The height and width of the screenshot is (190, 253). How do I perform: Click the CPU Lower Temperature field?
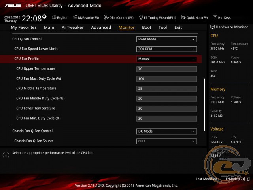pyautogui.click(x=167, y=108)
